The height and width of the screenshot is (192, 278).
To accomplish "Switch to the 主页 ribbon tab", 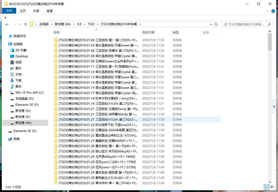I will pos(23,11).
